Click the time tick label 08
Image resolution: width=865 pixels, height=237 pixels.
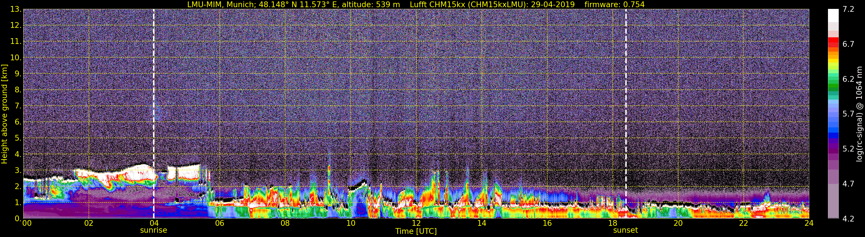click(285, 224)
